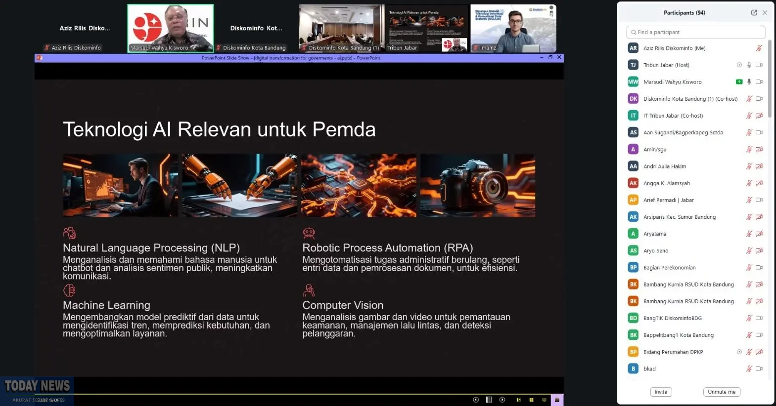Image resolution: width=776 pixels, height=406 pixels.
Task: Click the Reading view icon in status bar
Action: (x=544, y=400)
